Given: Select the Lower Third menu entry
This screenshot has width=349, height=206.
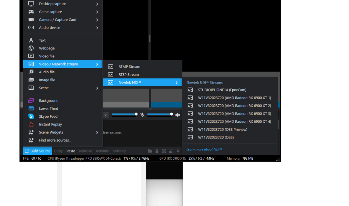Looking at the screenshot, I should (63, 108).
